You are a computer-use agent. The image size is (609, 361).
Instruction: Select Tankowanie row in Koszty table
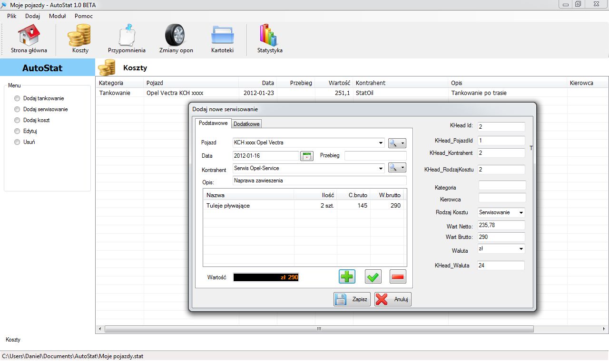point(352,93)
